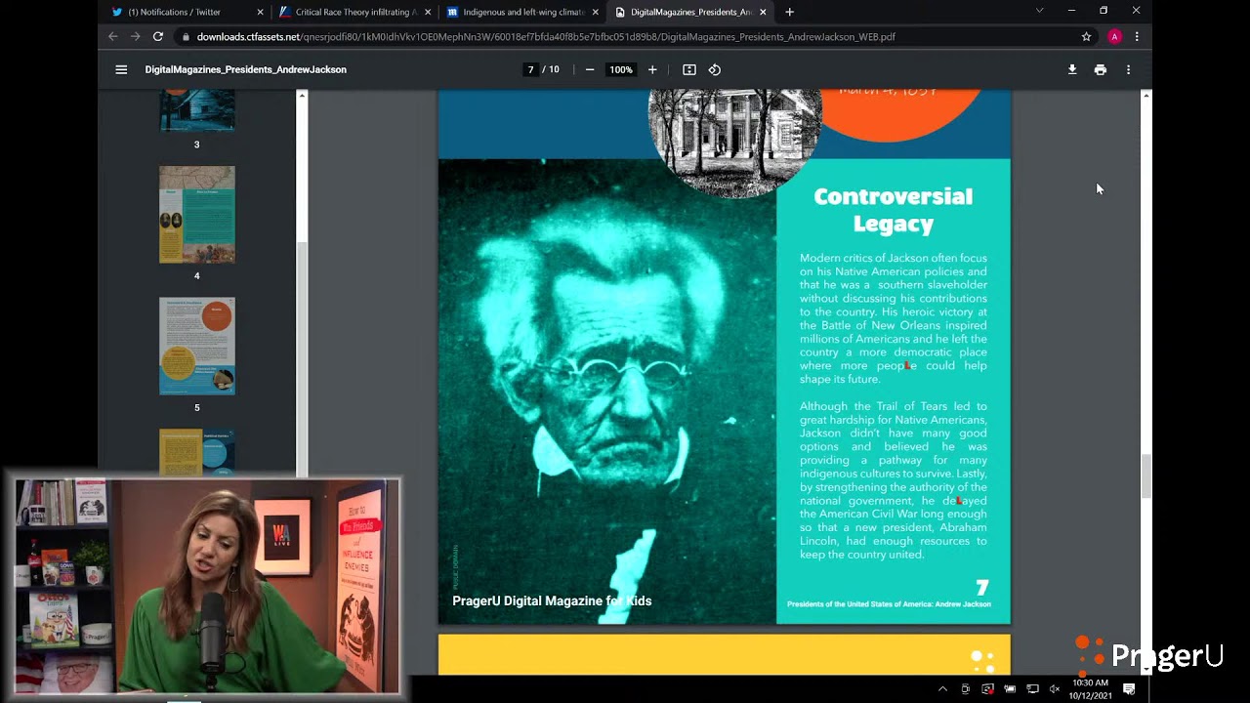
Task: Edit the current page number field
Action: [x=530, y=69]
